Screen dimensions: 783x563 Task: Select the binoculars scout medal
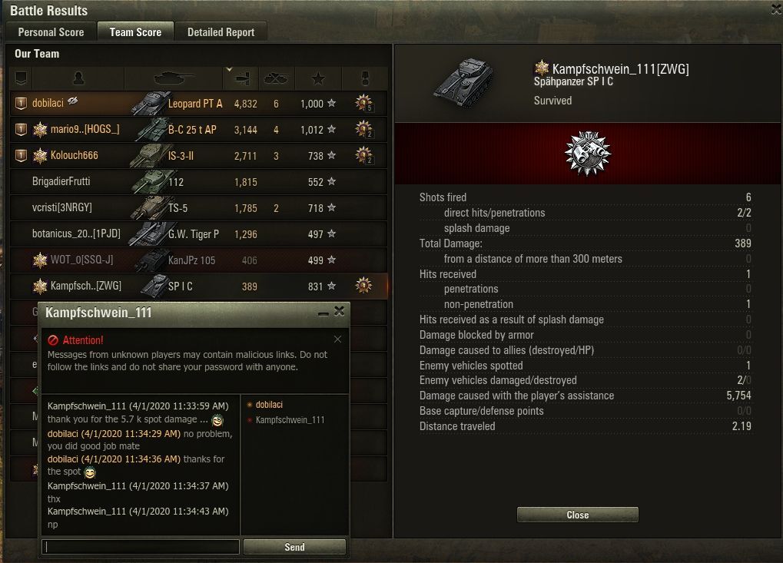[x=588, y=153]
